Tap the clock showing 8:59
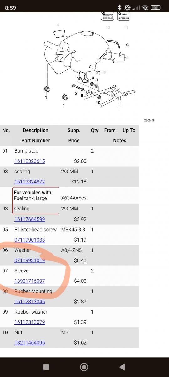 click(10, 8)
